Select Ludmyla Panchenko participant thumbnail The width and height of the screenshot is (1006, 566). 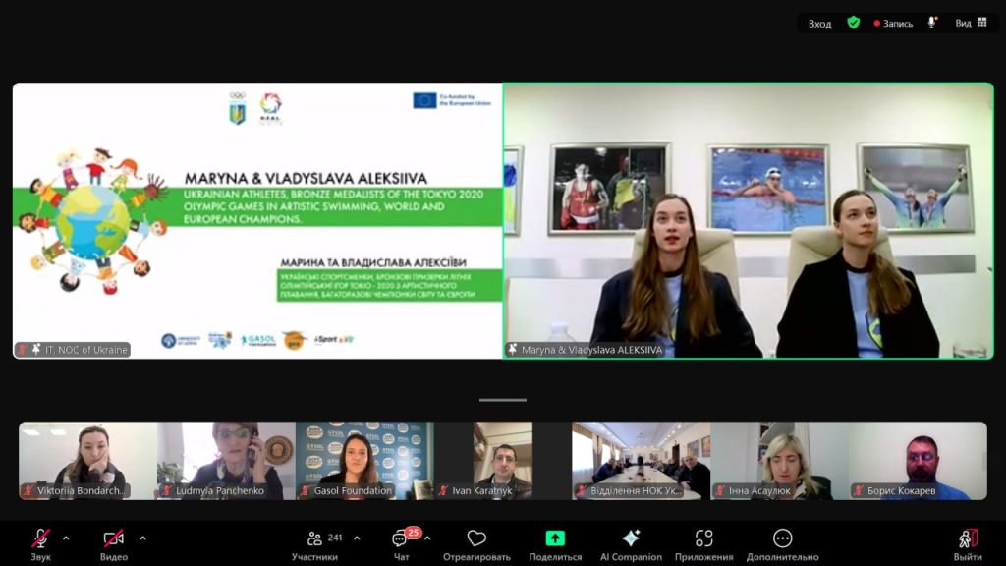227,461
